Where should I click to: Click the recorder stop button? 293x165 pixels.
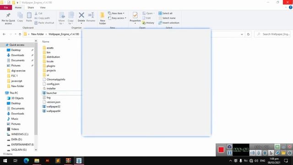[x=221, y=150]
